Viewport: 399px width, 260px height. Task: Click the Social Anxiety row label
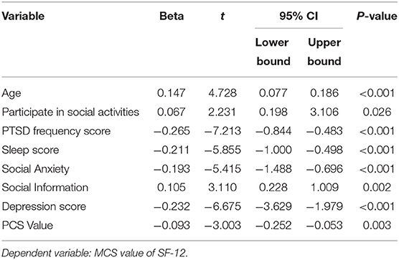pyautogui.click(x=35, y=169)
